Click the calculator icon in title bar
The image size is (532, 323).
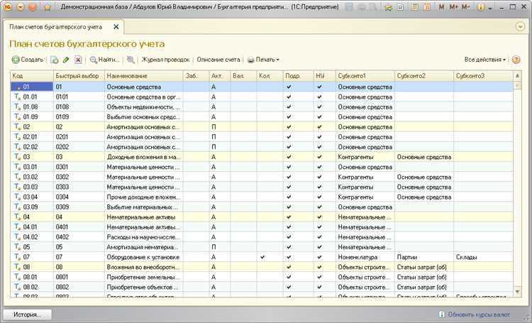click(x=415, y=7)
